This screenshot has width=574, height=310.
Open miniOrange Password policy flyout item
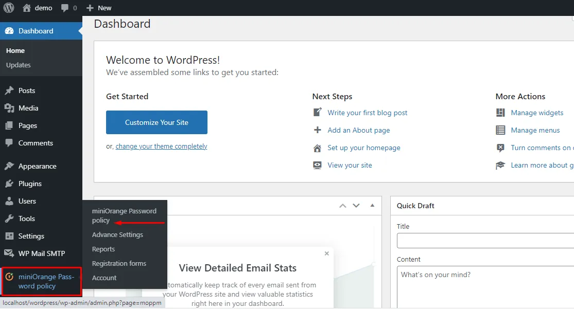[124, 216]
